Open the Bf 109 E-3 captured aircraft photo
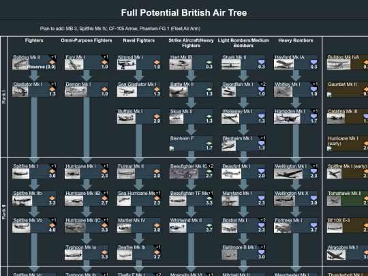The width and height of the screenshot is (368, 276). point(335,228)
